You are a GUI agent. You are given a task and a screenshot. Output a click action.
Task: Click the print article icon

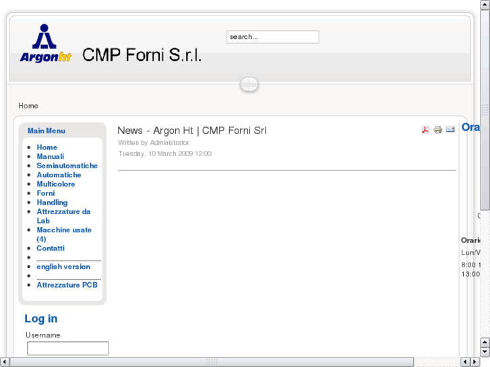coord(438,129)
